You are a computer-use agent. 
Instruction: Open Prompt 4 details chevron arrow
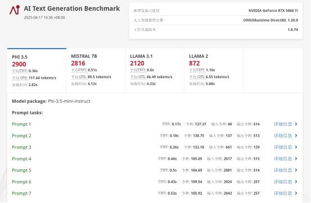(x=296, y=159)
